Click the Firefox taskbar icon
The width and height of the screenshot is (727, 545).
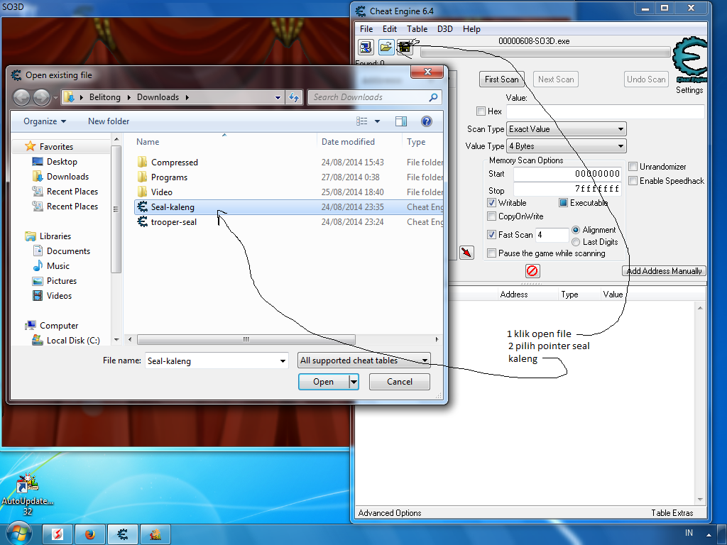tap(90, 535)
